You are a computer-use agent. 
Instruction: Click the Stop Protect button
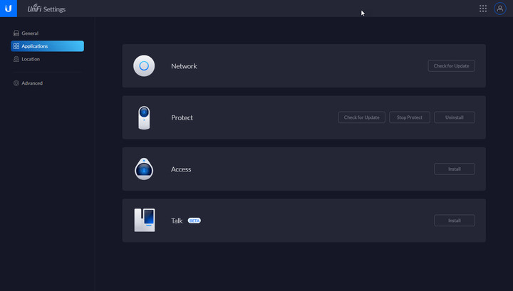click(x=409, y=117)
